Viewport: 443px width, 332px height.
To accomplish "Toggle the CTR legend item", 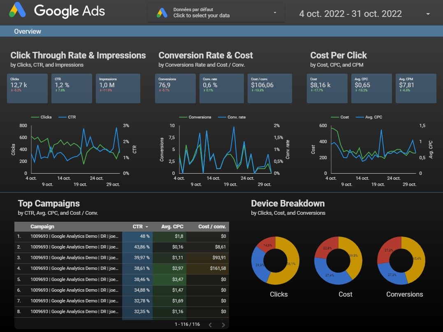I will click(x=67, y=117).
